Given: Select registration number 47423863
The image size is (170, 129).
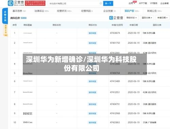Looking at the screenshot, I should 115,123.
